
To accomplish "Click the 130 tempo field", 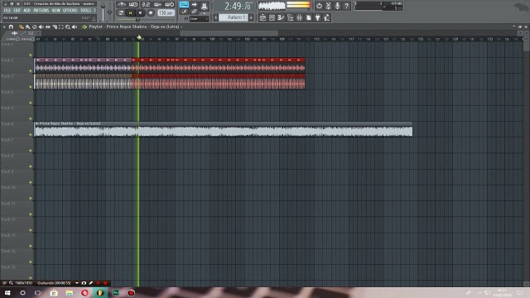I will [166, 13].
